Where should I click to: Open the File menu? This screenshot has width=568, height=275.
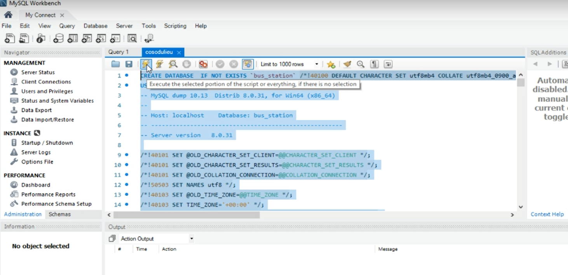[7, 26]
